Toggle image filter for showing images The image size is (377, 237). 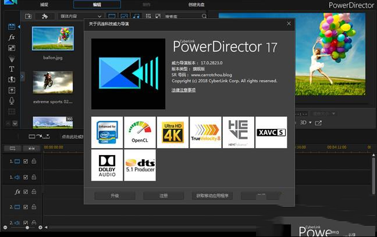tap(124, 16)
